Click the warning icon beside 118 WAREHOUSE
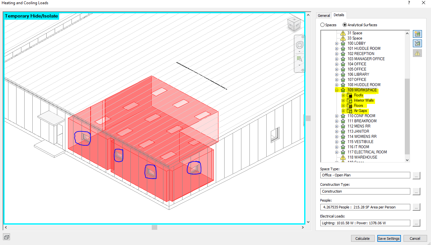 click(x=343, y=157)
